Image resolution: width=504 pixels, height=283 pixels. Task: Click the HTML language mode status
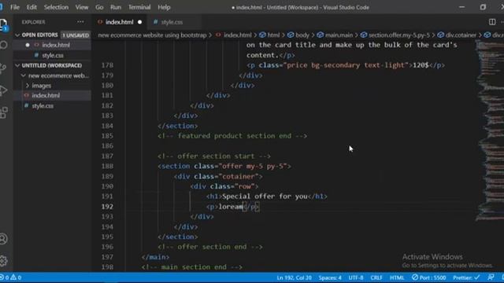[397, 277]
